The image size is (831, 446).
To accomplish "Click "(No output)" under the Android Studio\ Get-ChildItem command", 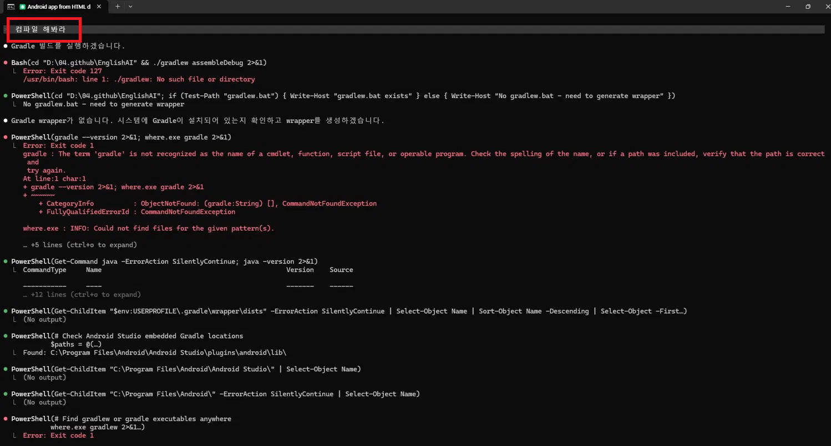I will pos(44,377).
